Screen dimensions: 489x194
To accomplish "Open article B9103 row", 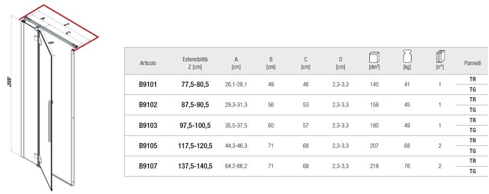I will tap(148, 126).
